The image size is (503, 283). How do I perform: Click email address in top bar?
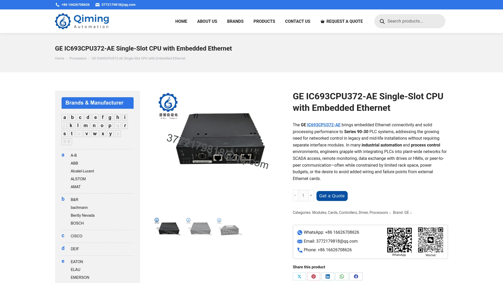(118, 5)
